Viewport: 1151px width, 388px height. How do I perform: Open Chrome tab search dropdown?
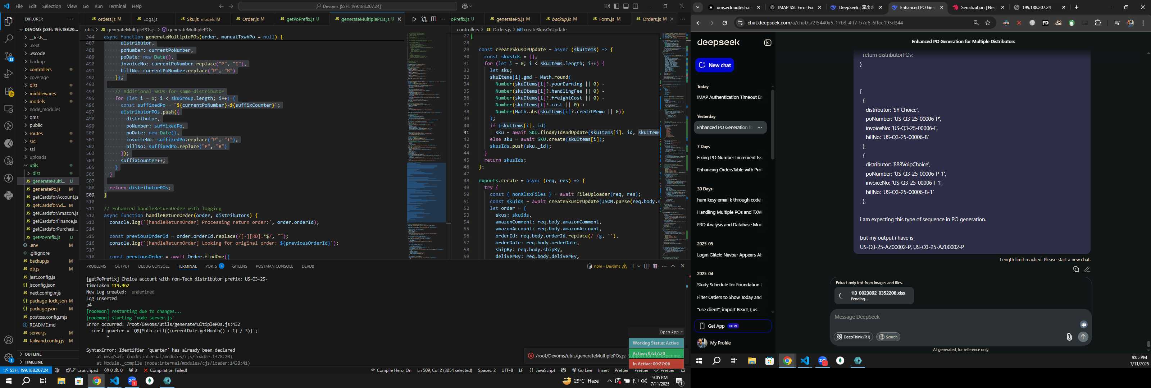point(697,8)
